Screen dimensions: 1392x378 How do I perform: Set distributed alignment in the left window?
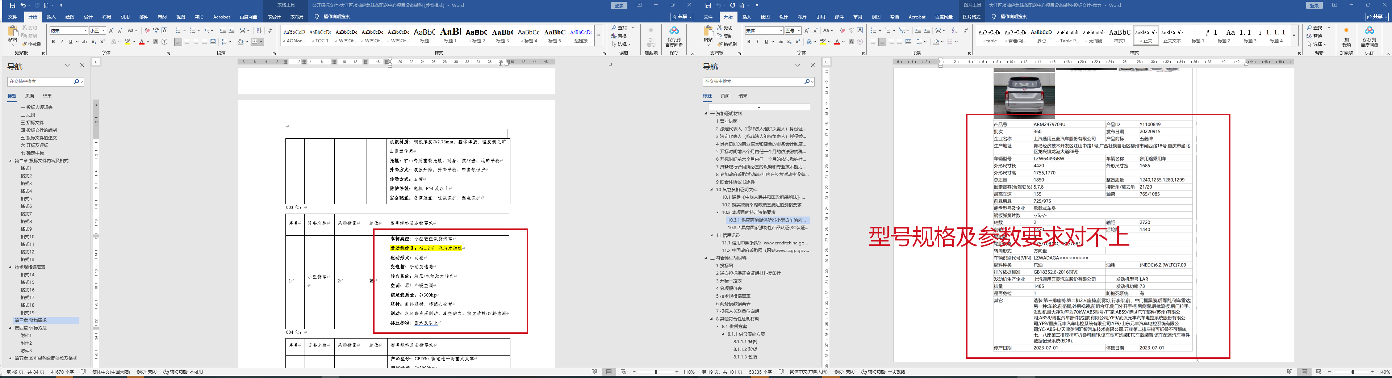[213, 42]
